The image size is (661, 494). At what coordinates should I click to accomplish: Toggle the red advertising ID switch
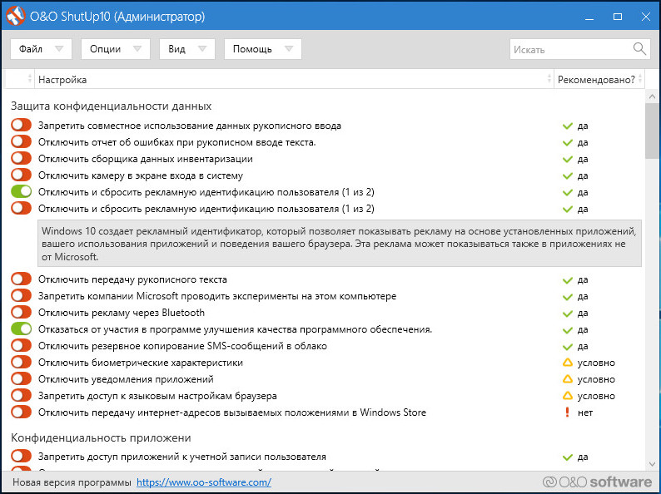[x=21, y=208]
